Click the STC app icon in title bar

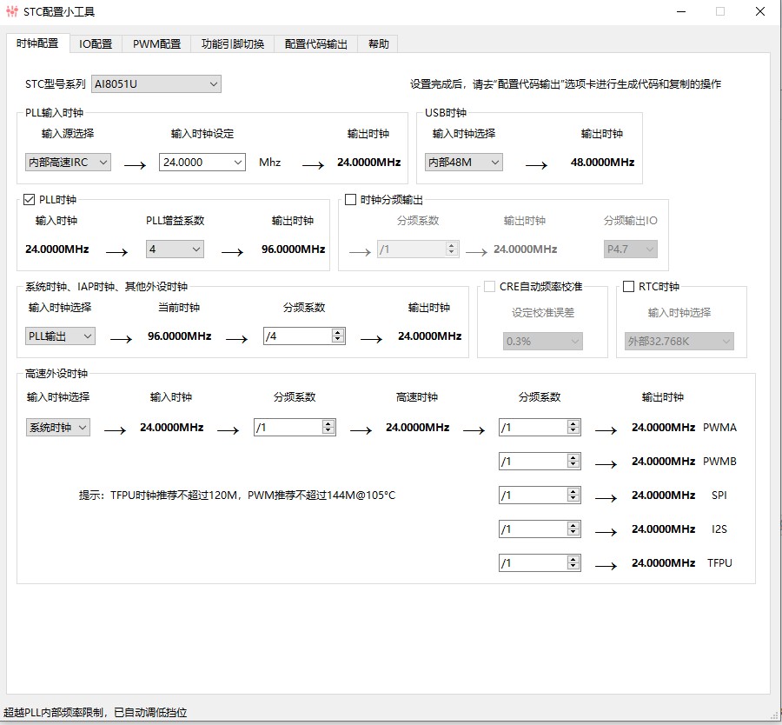12,12
